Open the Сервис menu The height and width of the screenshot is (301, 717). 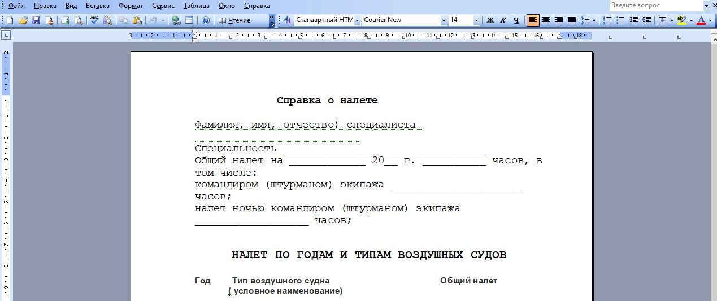pyautogui.click(x=164, y=6)
